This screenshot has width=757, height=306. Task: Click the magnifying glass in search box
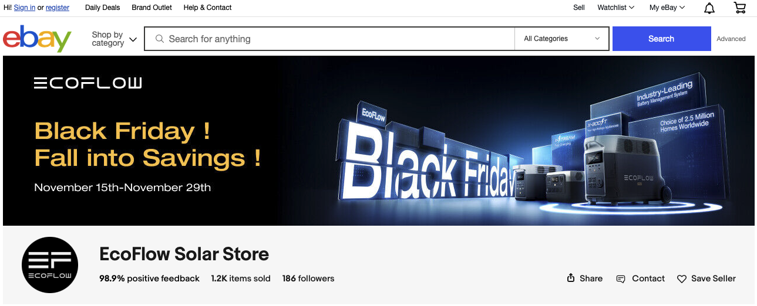coord(159,39)
